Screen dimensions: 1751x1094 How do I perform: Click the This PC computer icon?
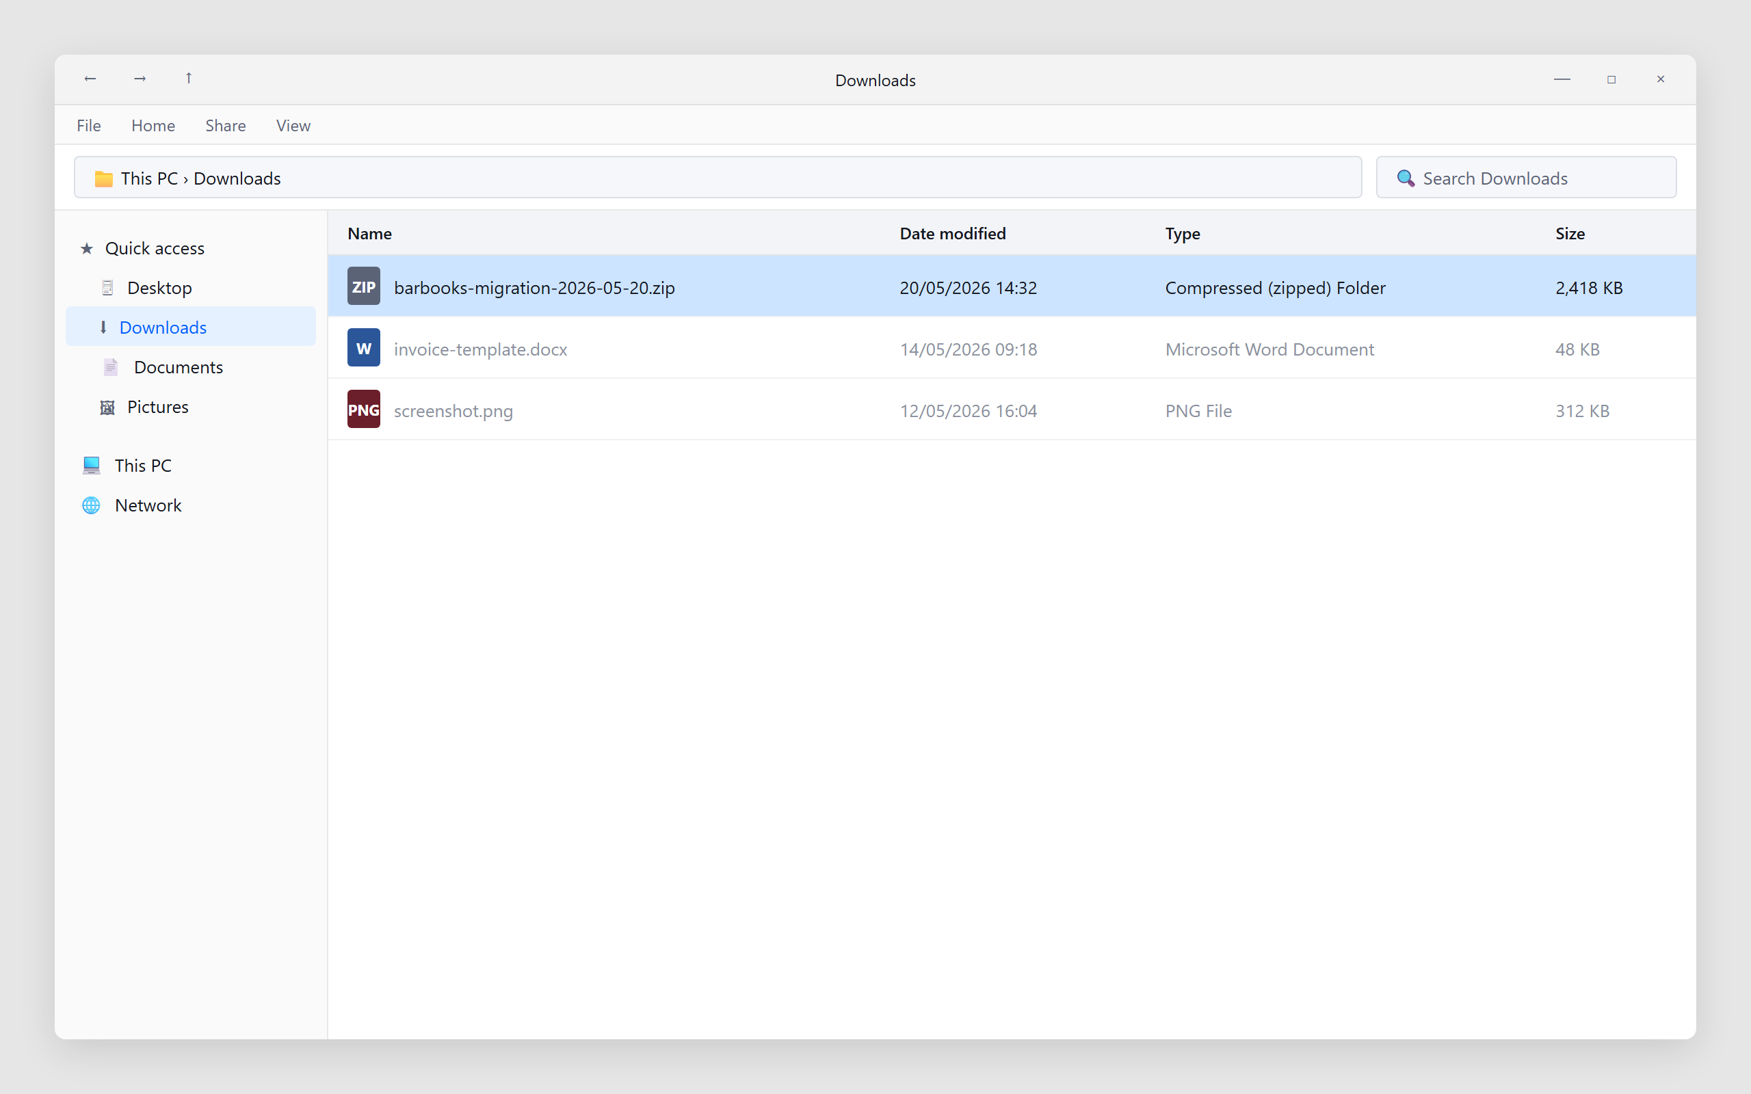(91, 465)
